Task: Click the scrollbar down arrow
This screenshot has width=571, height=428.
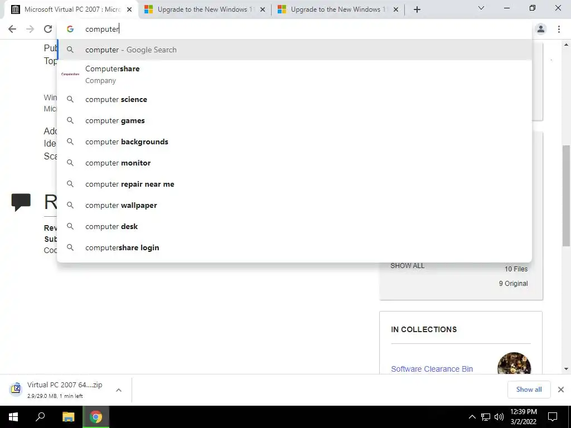Action: point(566,369)
